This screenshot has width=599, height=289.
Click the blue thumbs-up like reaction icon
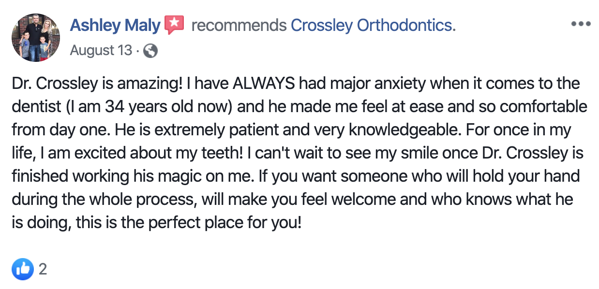23,269
